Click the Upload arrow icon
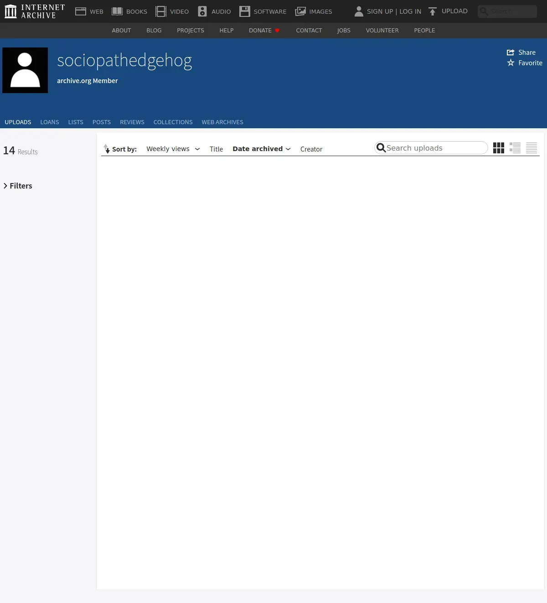The image size is (547, 603). [433, 11]
